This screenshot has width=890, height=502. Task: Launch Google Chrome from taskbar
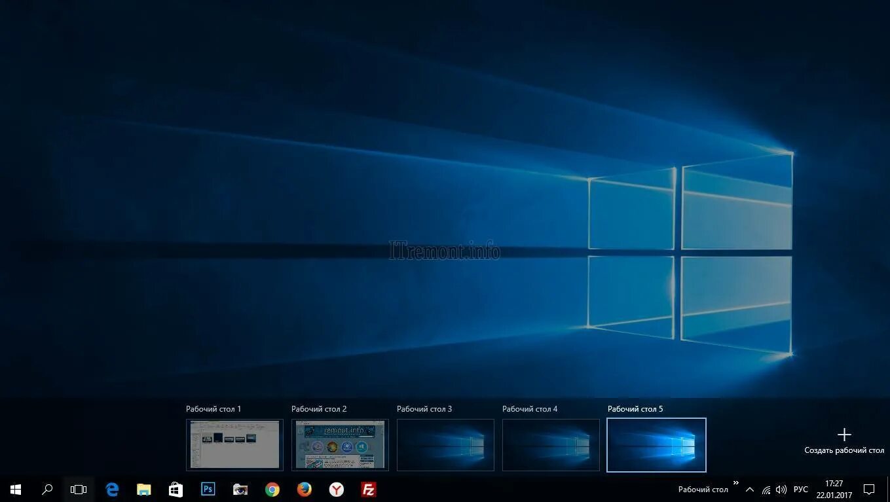tap(272, 490)
